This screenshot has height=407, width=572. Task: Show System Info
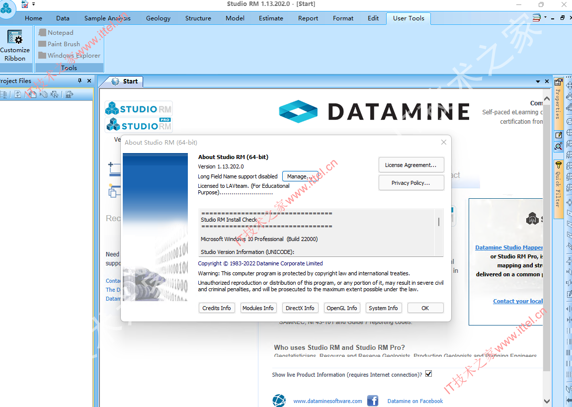pos(384,308)
